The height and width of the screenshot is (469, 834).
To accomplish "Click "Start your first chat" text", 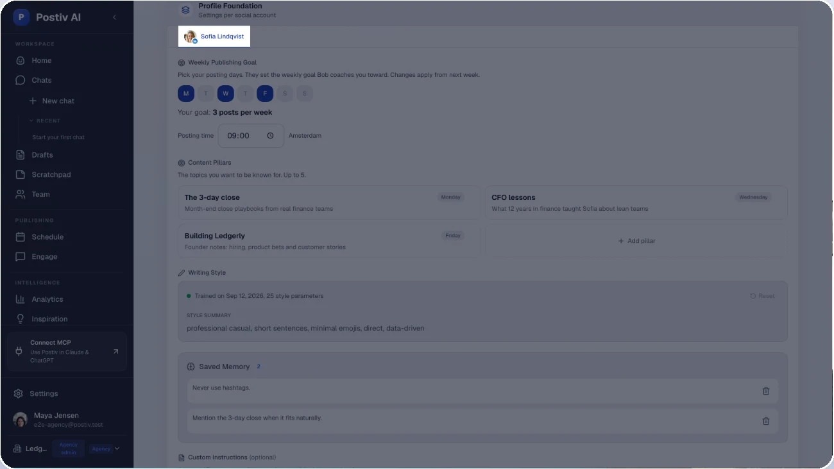I will pos(58,137).
